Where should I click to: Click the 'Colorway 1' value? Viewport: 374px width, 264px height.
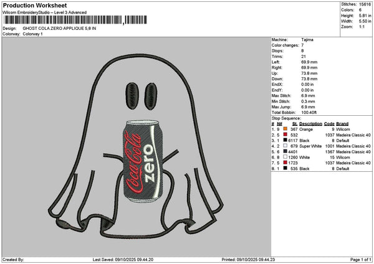tap(32, 34)
